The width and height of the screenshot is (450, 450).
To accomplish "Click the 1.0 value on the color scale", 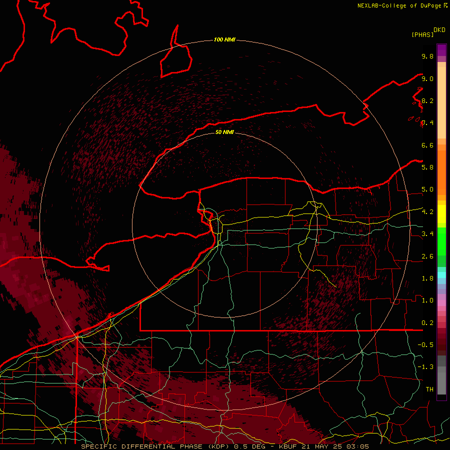I will [x=427, y=300].
